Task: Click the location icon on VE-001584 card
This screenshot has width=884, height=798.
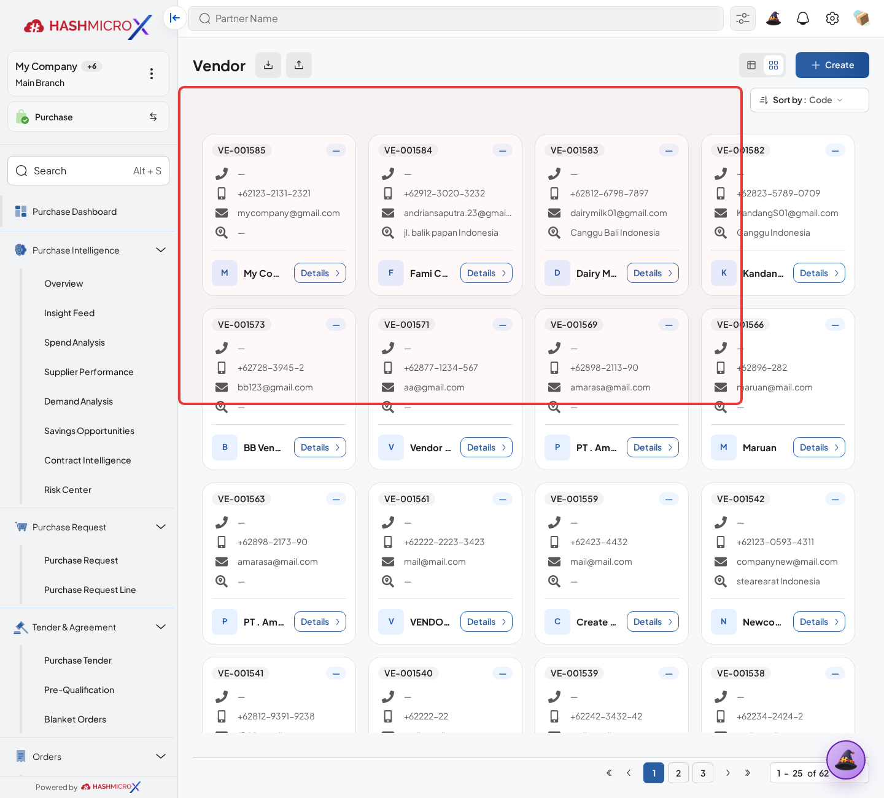Action: pos(388,233)
